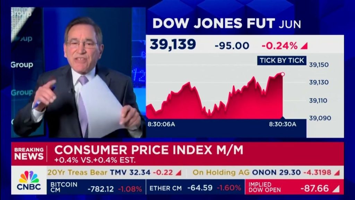Click the Breaking News badge
This screenshot has height=200, width=355.
29,153
